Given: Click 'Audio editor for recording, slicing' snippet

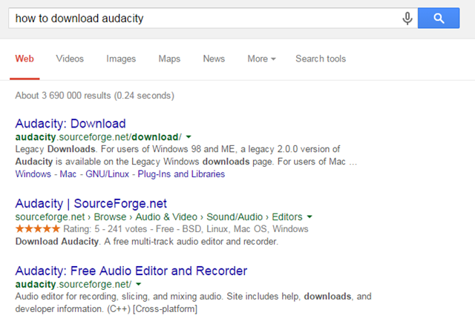Looking at the screenshot, I should click(193, 302).
